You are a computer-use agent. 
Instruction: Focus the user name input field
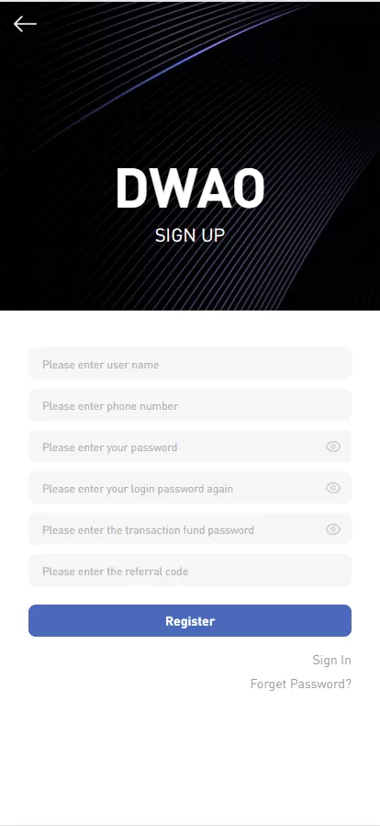pyautogui.click(x=190, y=364)
